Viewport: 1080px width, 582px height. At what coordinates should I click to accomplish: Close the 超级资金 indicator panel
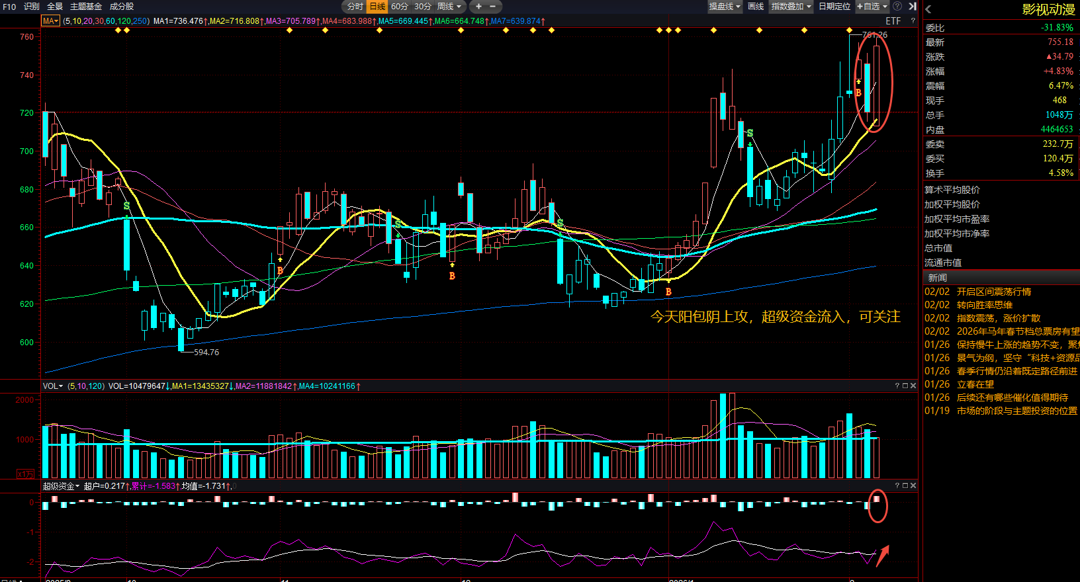913,485
